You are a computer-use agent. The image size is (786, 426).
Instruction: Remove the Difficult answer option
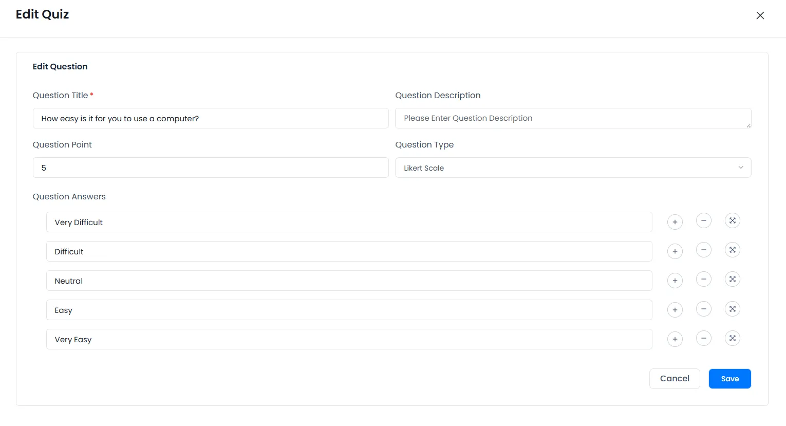coord(703,251)
